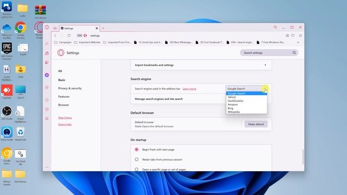Open the search engine combo box
This screenshot has height=195, width=347.
[247, 89]
